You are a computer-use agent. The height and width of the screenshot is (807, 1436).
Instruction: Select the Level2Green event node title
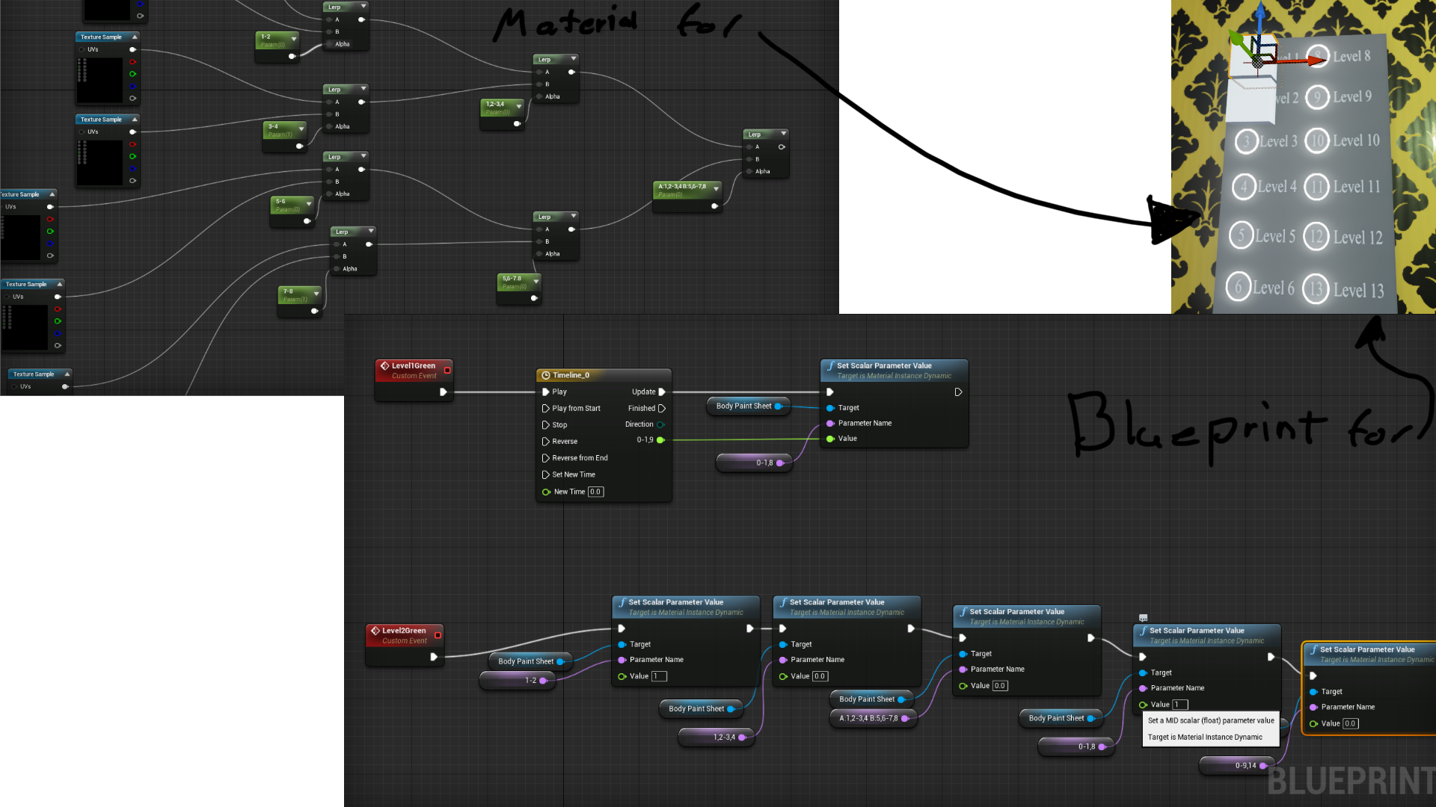(404, 631)
